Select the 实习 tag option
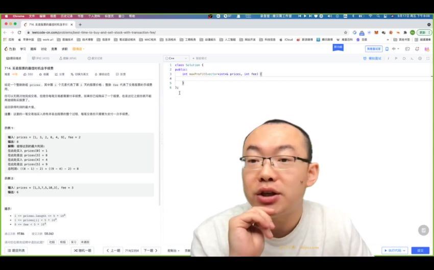Screen dimensions: 434x270 pos(74,242)
